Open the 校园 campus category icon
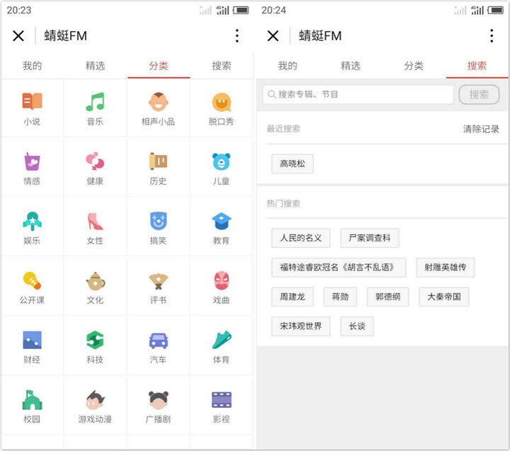The height and width of the screenshot is (451, 510). 32,399
